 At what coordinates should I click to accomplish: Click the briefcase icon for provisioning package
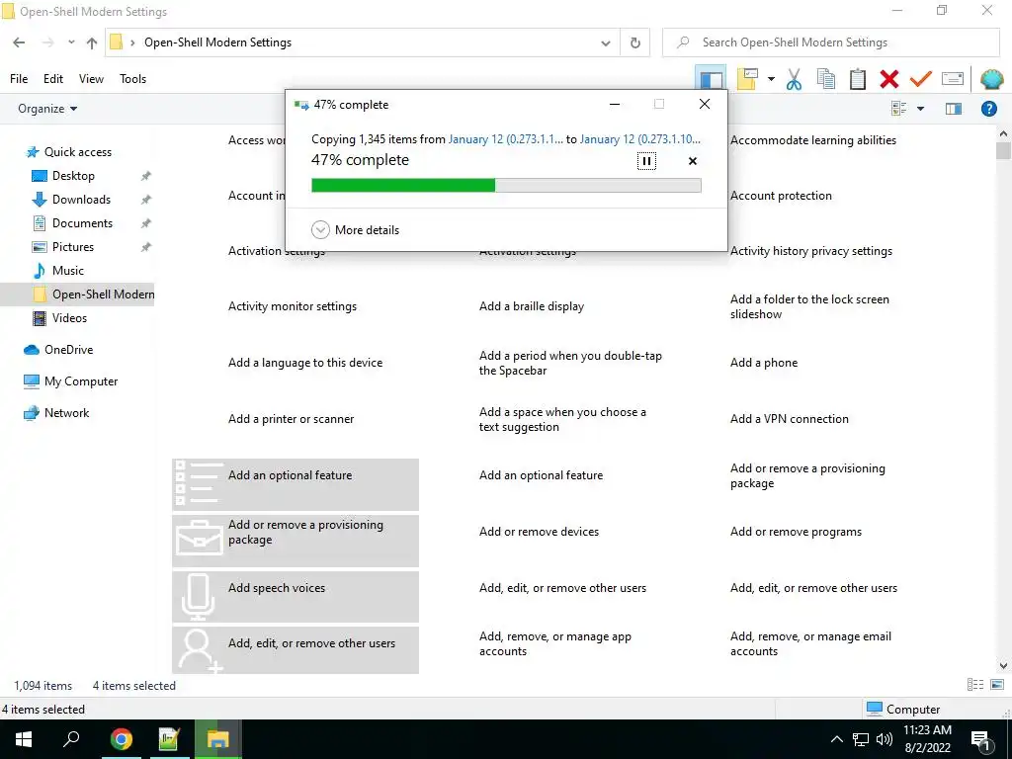click(x=198, y=540)
